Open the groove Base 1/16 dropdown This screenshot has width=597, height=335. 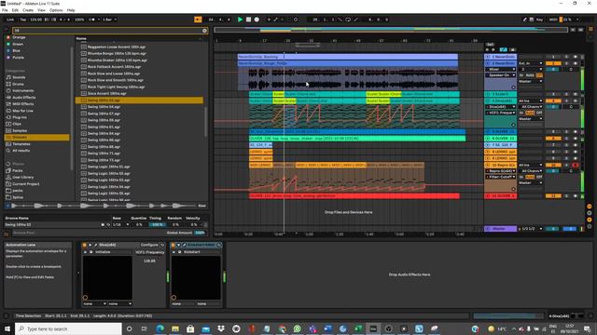point(120,225)
